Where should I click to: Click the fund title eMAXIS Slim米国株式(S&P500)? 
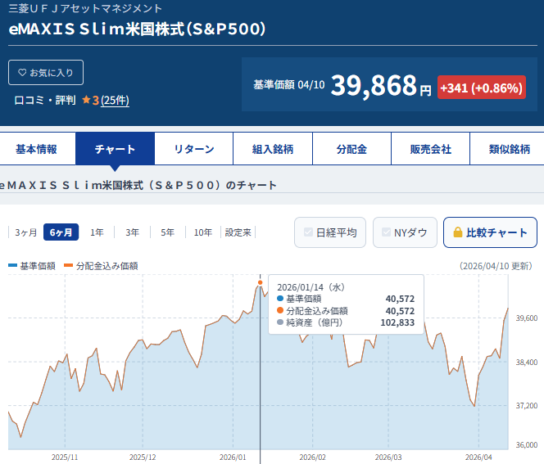137,29
